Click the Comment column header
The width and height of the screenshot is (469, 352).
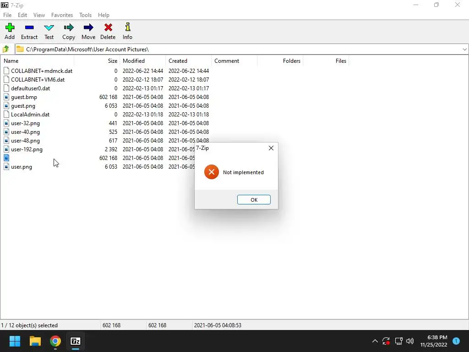[x=234, y=61]
